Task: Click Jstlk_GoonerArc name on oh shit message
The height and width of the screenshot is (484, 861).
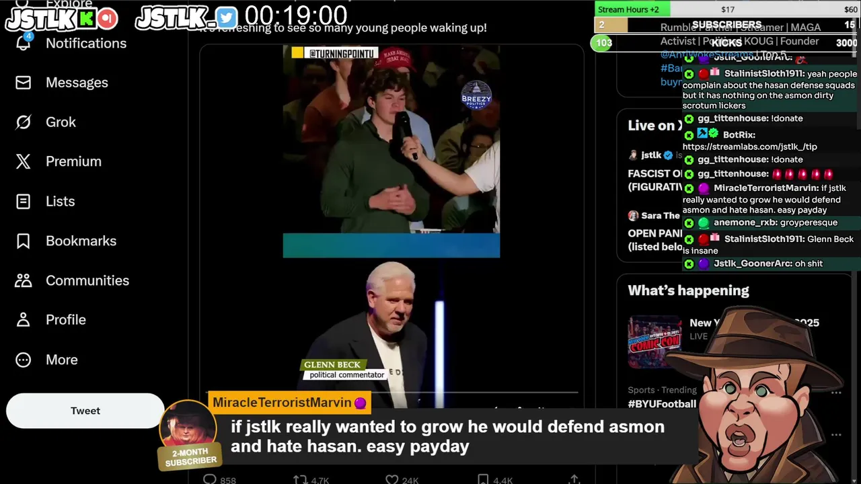Action: 753,264
